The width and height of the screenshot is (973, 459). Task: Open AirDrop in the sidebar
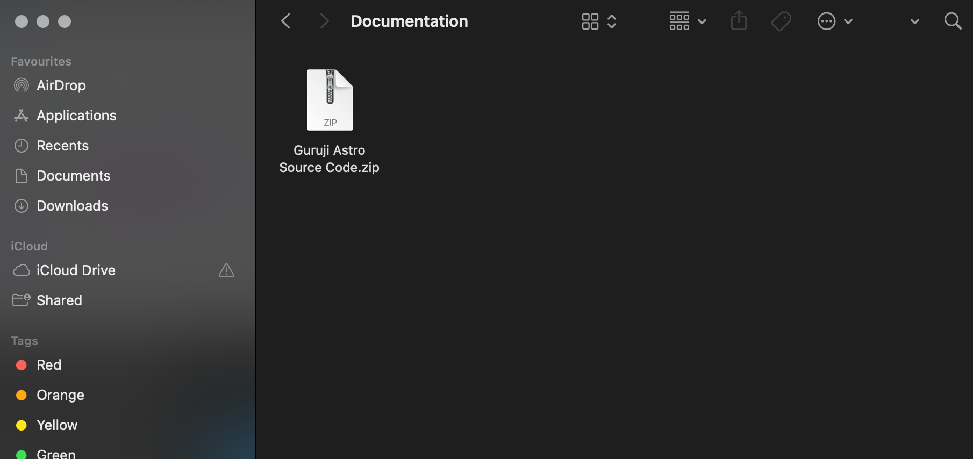(61, 85)
